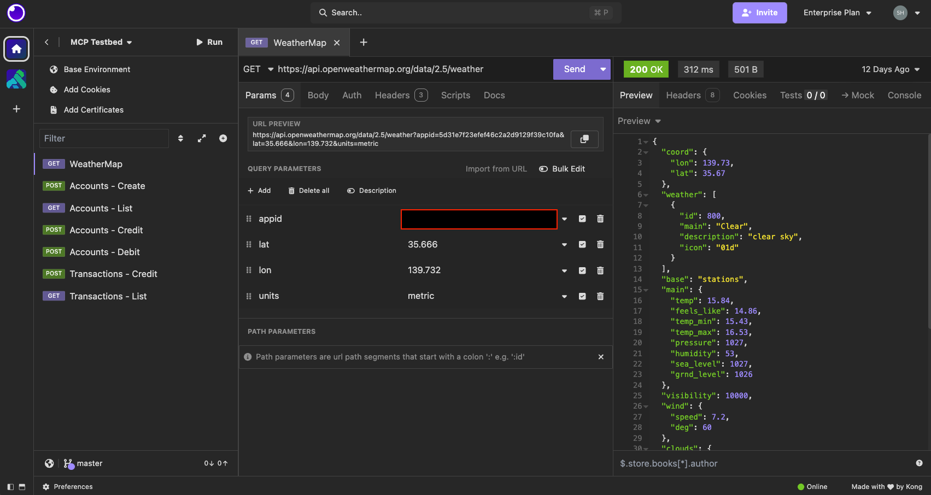Open the Send button dropdown arrow
This screenshot has height=495, width=931.
[x=603, y=69]
